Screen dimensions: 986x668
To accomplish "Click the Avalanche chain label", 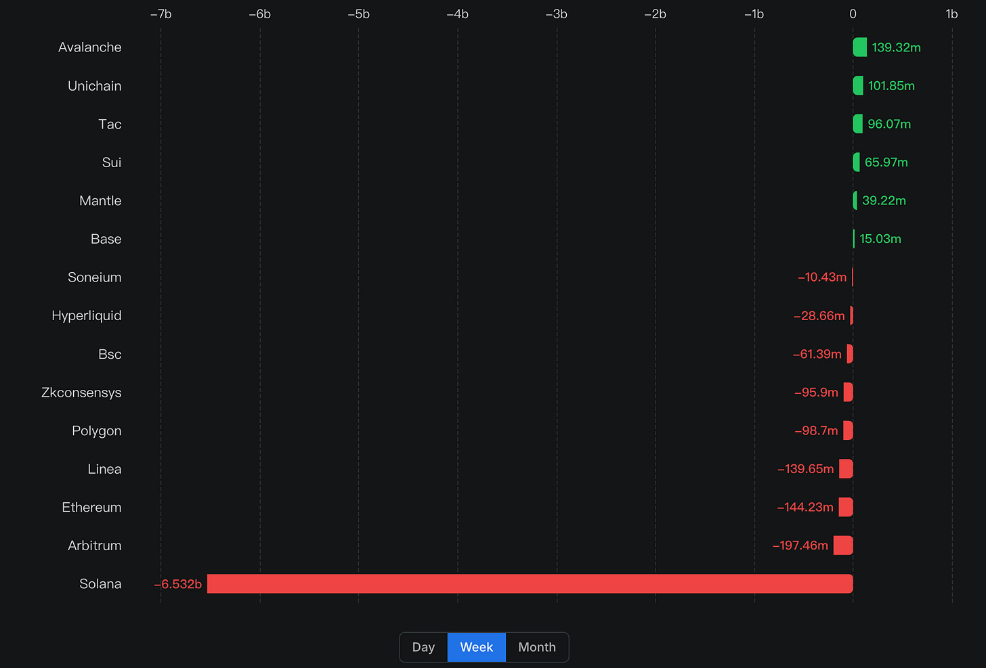I will coord(90,47).
